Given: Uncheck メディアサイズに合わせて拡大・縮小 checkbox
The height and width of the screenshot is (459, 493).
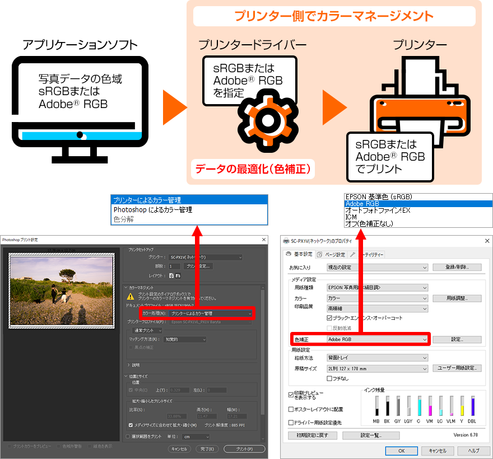Looking at the screenshot, I should [131, 425].
